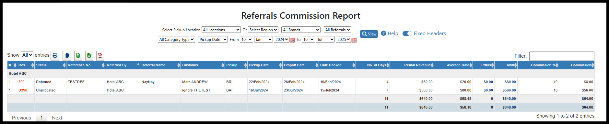Open the All Referrals dropdown
Screen dimensions: 609x124
pos(337,30)
